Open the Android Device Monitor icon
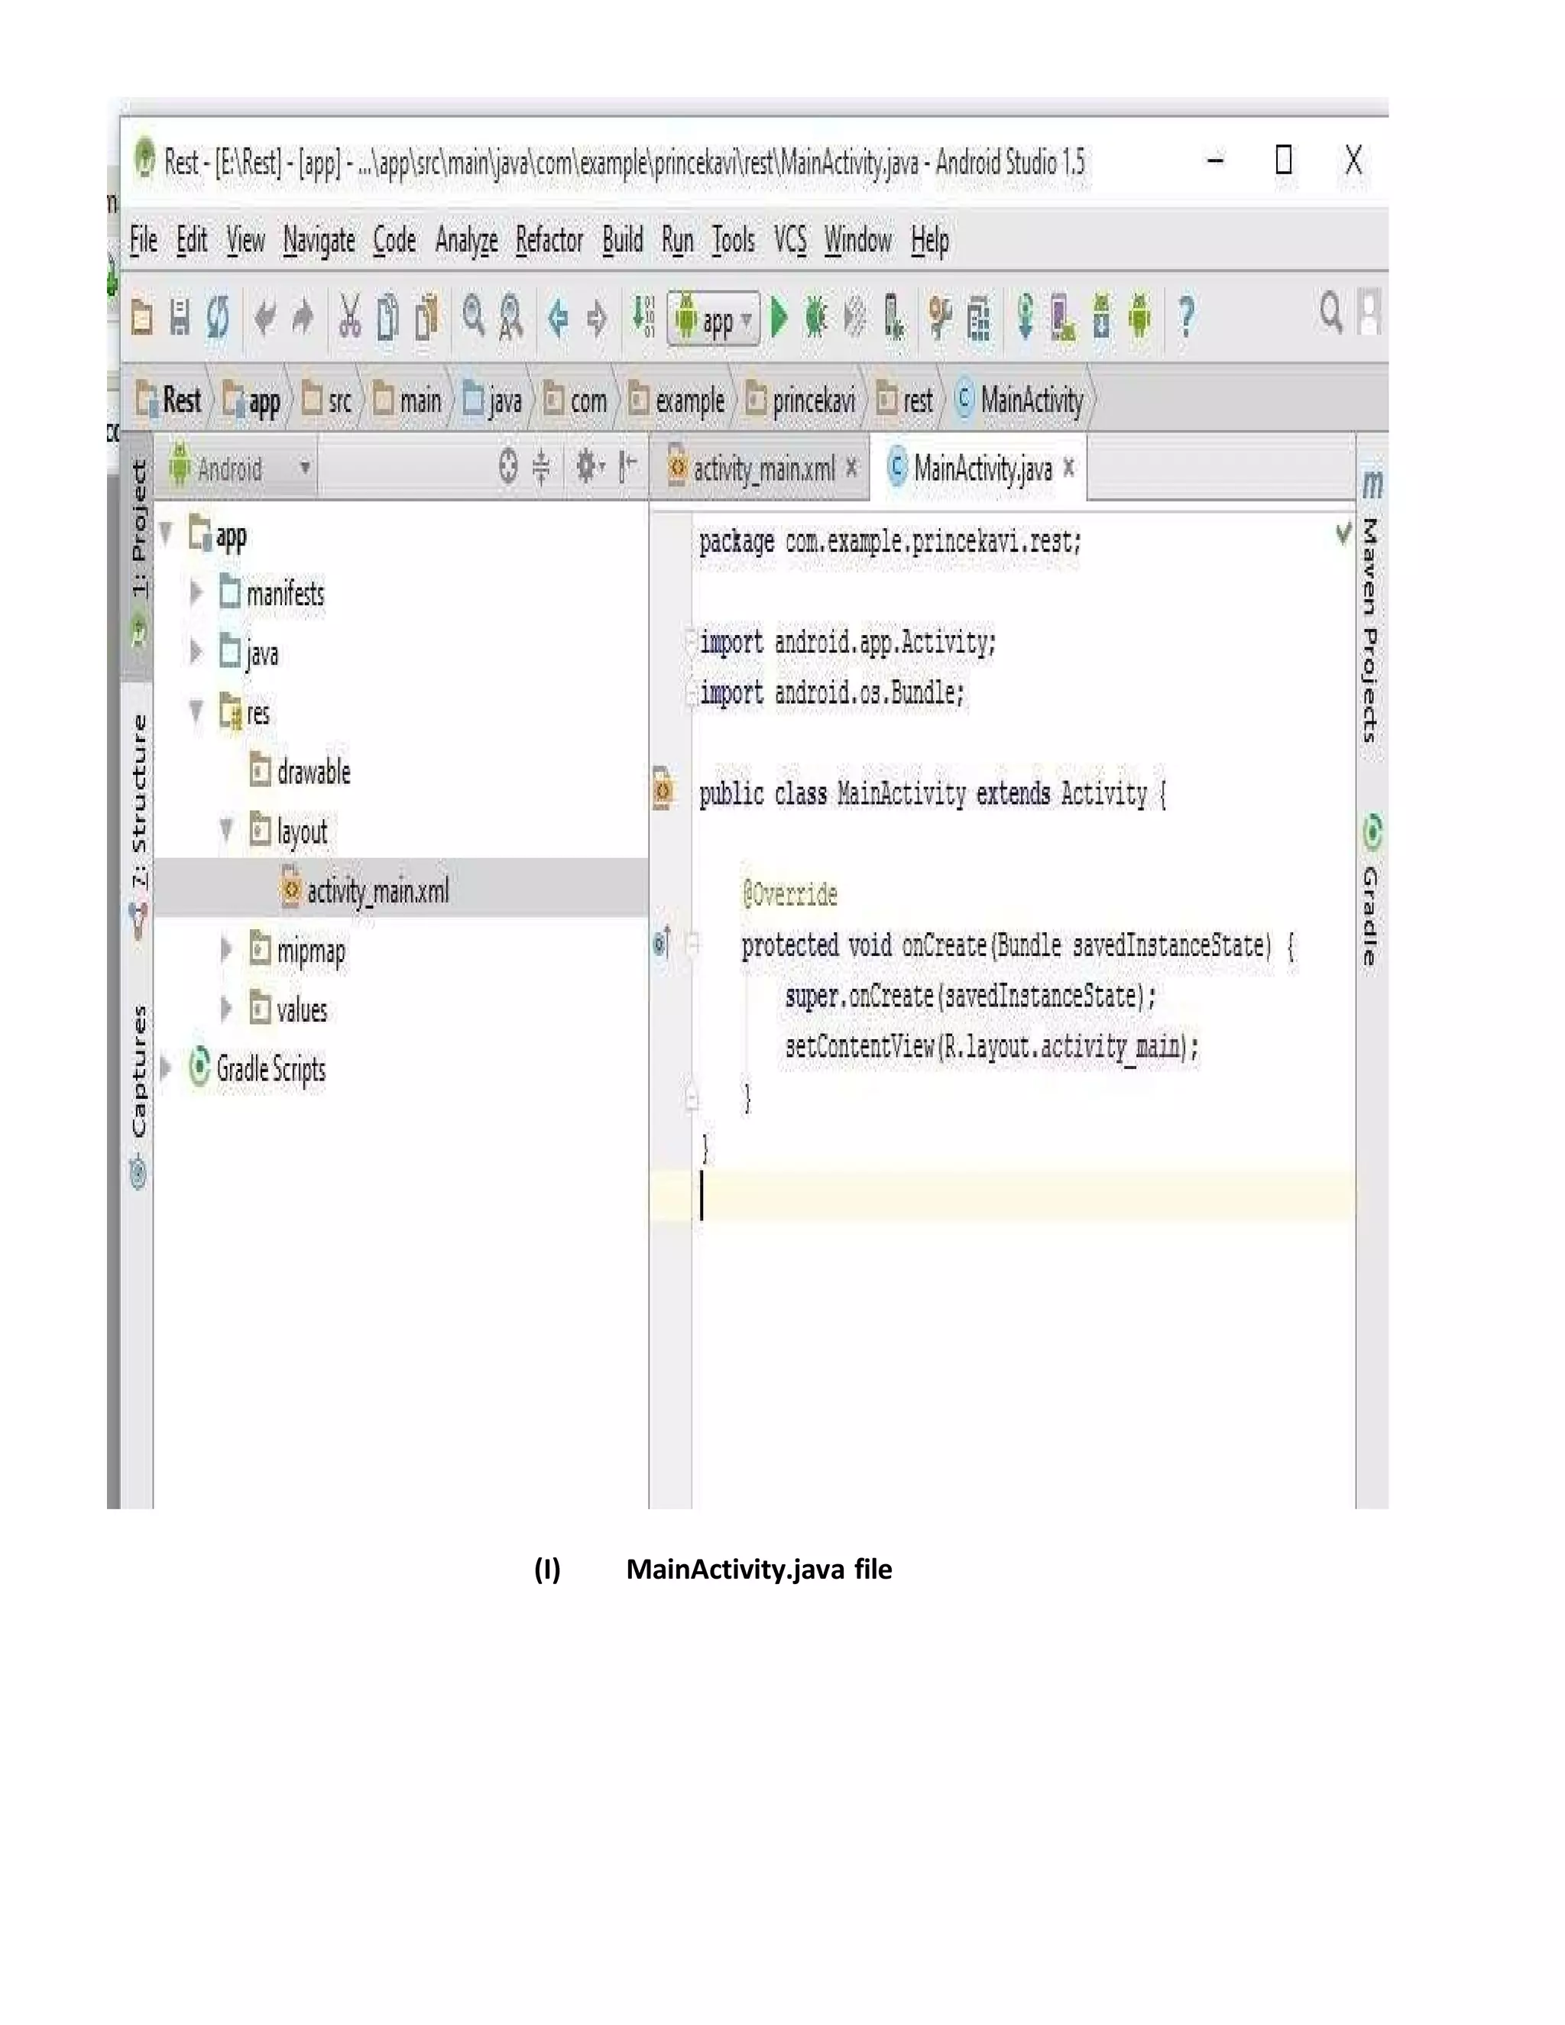This screenshot has height=2025, width=1565. (1139, 317)
